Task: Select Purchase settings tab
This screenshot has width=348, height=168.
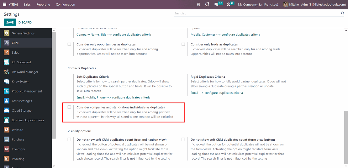Action: [26, 139]
